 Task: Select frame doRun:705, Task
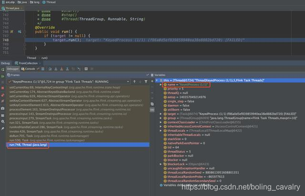[78, 136]
